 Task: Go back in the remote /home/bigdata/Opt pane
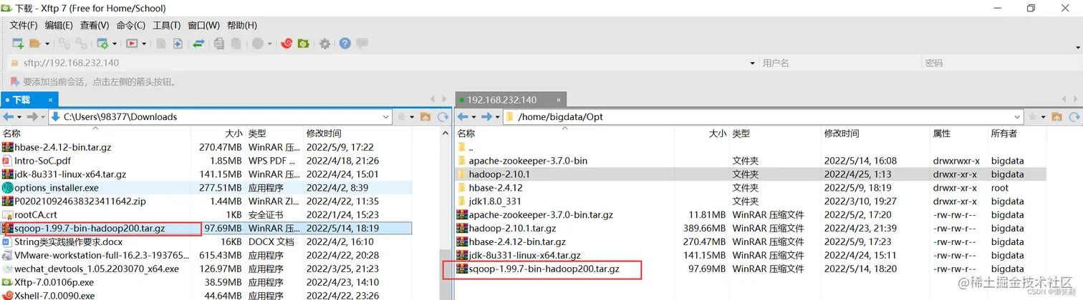point(463,116)
